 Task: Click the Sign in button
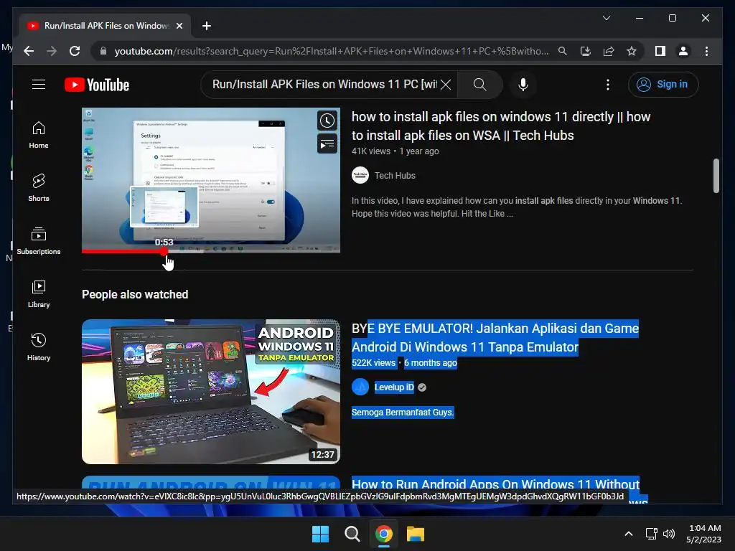(x=663, y=85)
